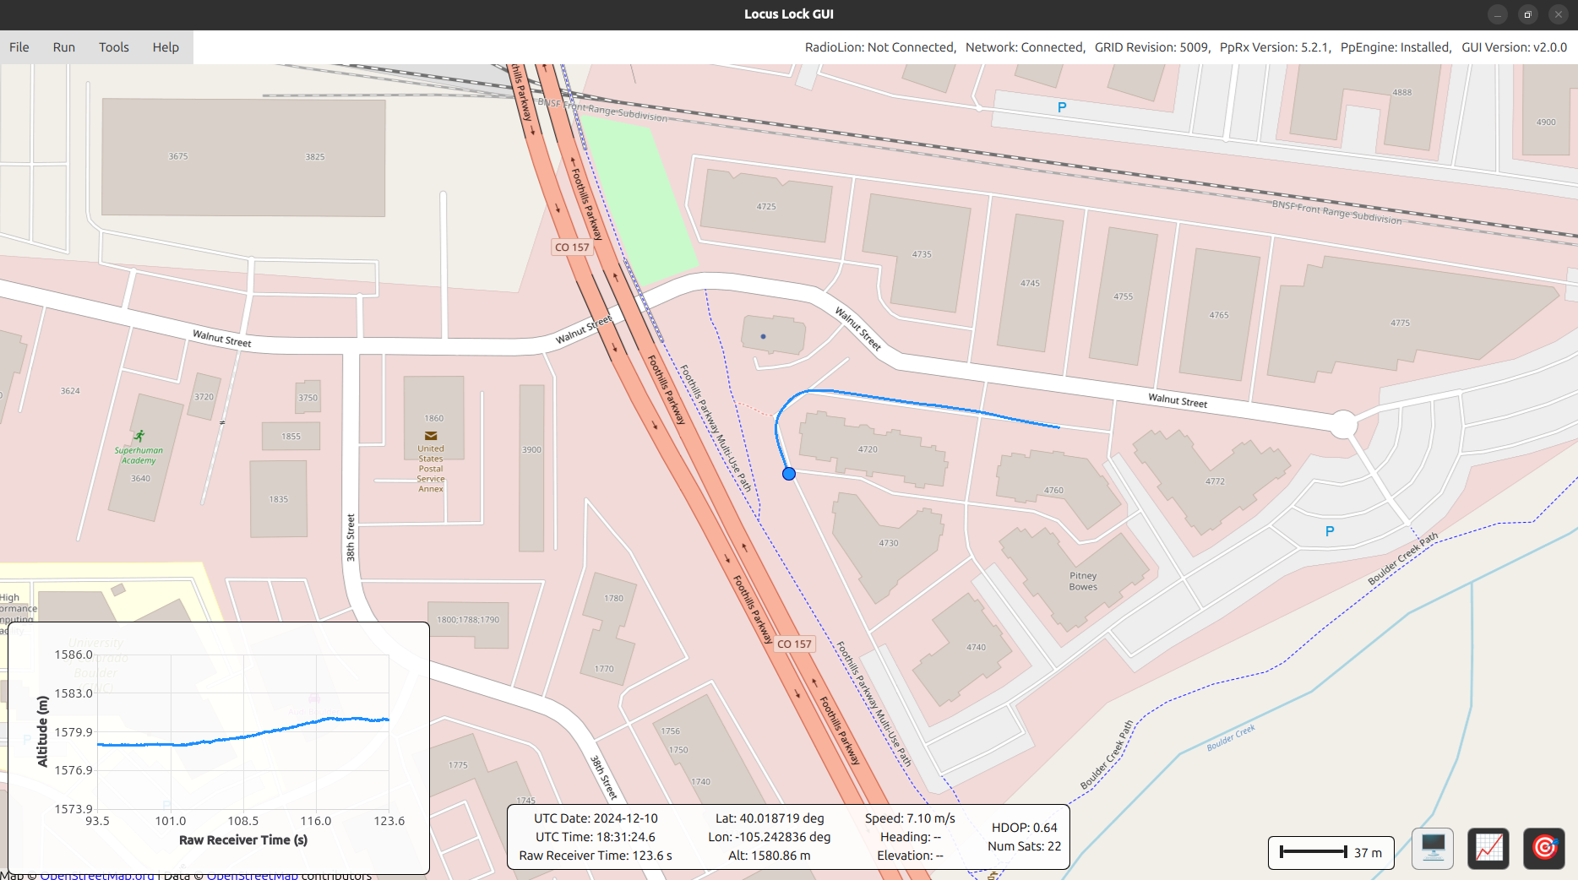Open the File menu

click(19, 47)
